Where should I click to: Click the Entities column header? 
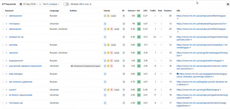[x=73, y=11]
